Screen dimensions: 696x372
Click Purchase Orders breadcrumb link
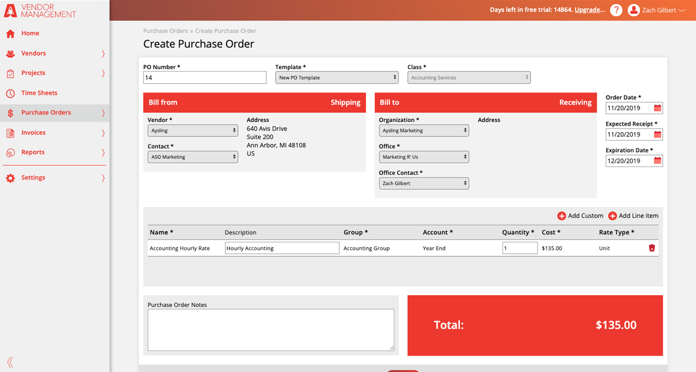point(166,31)
